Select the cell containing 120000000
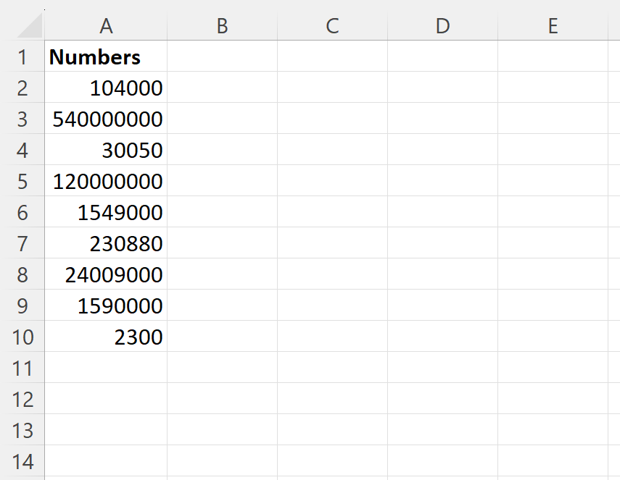This screenshot has width=620, height=480. (x=106, y=181)
